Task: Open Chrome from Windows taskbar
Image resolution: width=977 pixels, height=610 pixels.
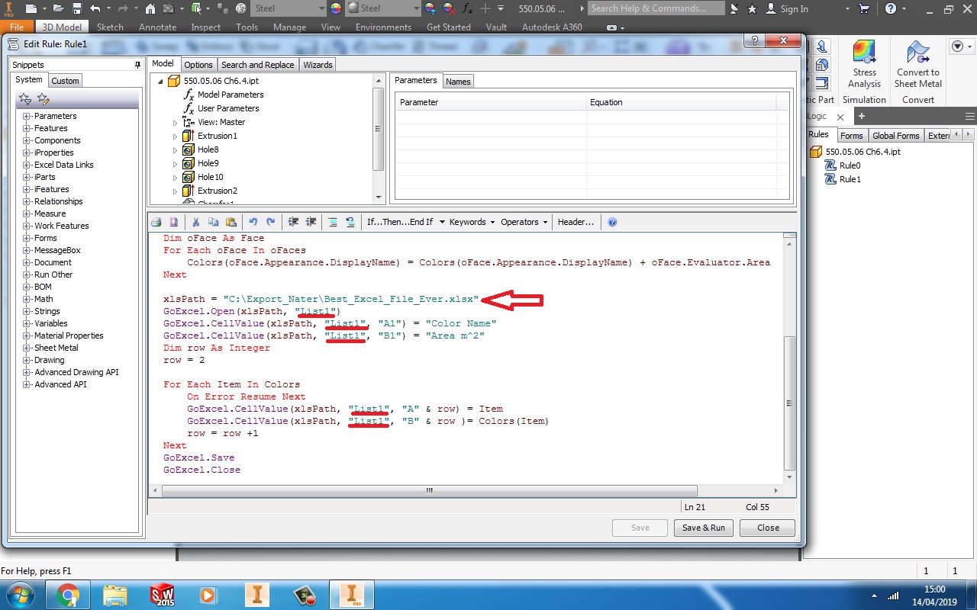Action: pos(67,595)
